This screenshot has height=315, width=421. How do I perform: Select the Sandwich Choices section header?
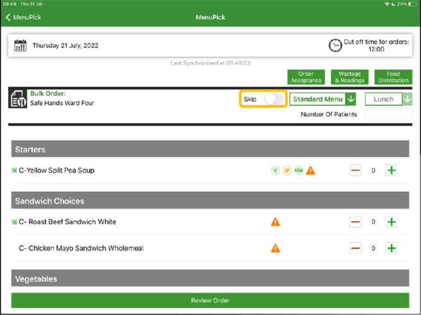coord(210,200)
